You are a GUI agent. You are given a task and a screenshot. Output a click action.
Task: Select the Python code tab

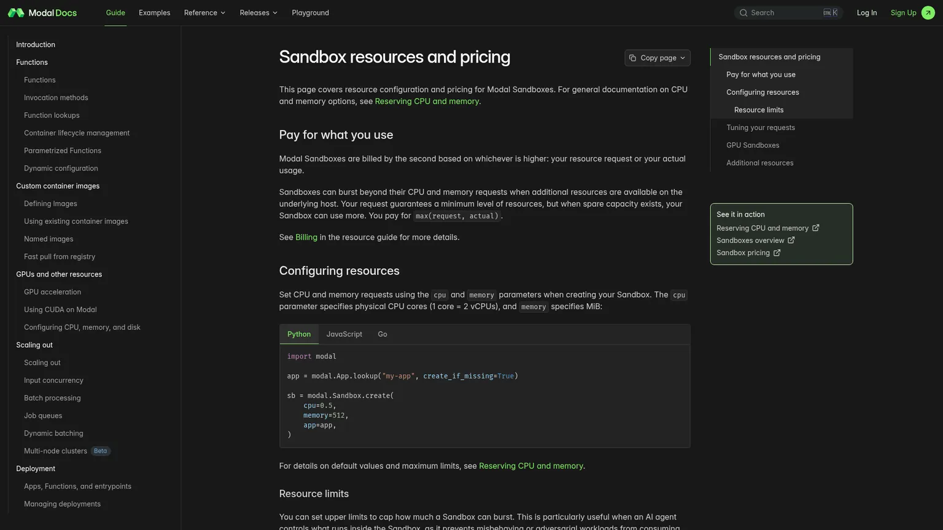point(299,334)
